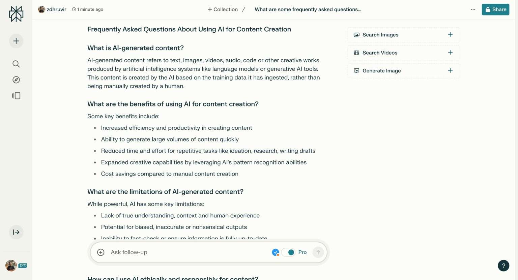The image size is (518, 280).
Task: Open the zdhruvir profile menu
Action: pos(52,9)
